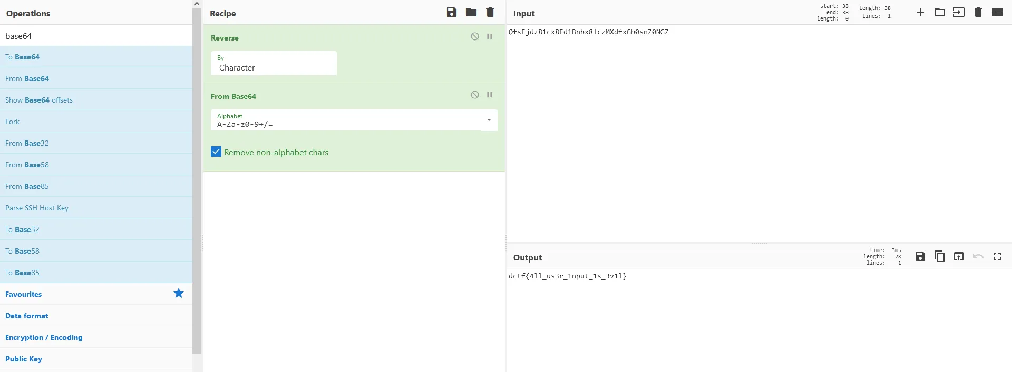The height and width of the screenshot is (372, 1012).
Task: Select To Base64 from operations list
Action: (23, 57)
